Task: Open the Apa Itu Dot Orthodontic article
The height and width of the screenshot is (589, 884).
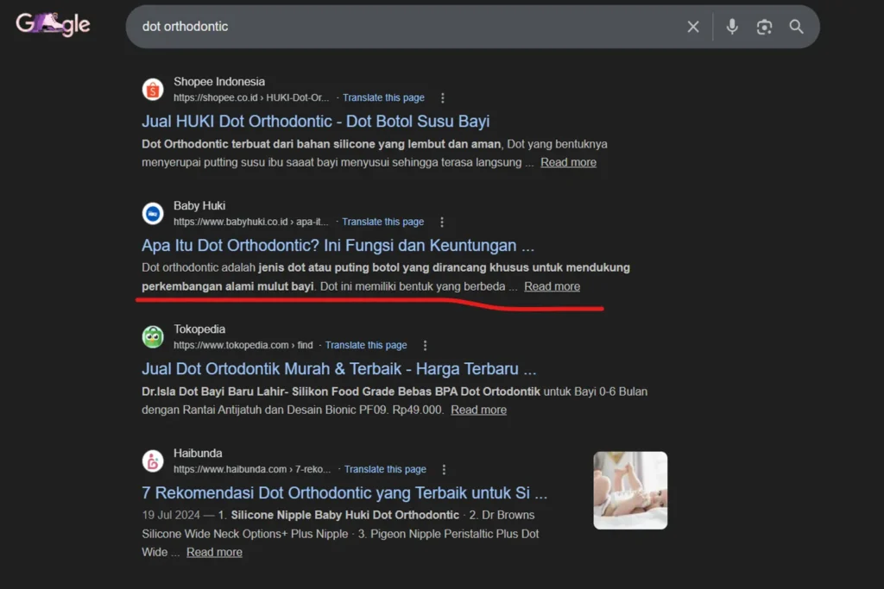Action: pos(335,246)
